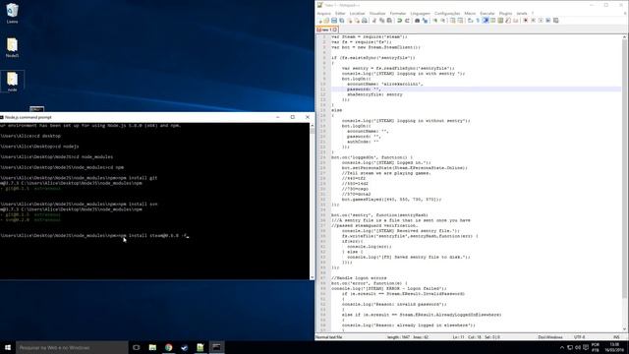Open Task View from the taskbar
The height and width of the screenshot is (354, 629).
click(137, 347)
